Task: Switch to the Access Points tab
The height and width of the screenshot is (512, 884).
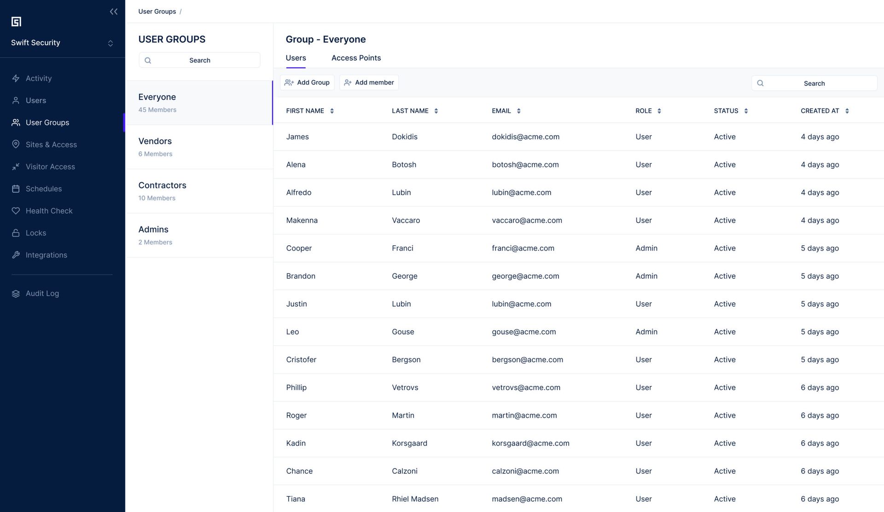Action: click(356, 58)
